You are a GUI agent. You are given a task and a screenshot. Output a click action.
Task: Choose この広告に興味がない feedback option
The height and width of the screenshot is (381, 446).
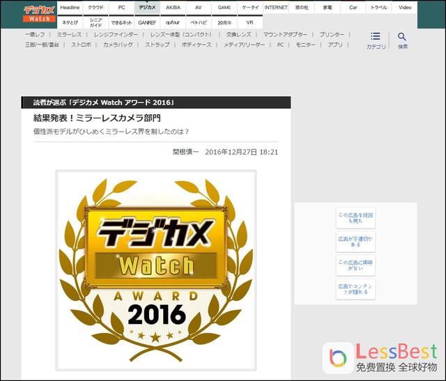pos(355,265)
